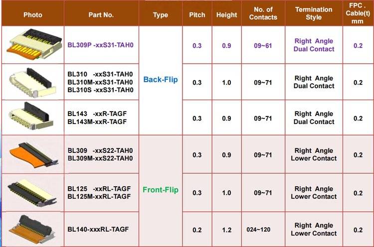Click the Pitch column header

197,14
